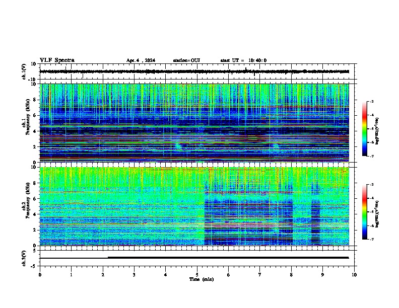Select the date text "Apr. 4 , 2024"
This screenshot has width=399, height=308.
click(141, 60)
